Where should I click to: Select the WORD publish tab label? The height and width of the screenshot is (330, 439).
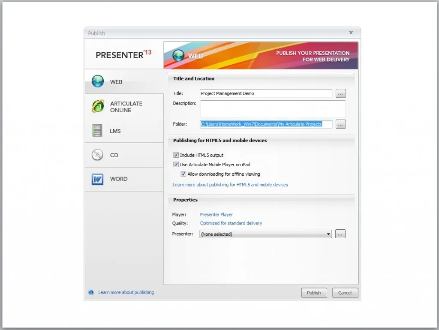tap(119, 179)
